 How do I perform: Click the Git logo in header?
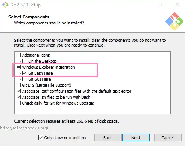(174, 21)
